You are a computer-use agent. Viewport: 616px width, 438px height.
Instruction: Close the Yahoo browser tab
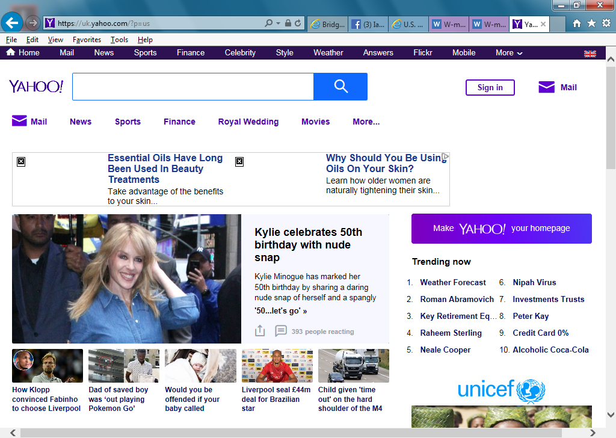(543, 24)
